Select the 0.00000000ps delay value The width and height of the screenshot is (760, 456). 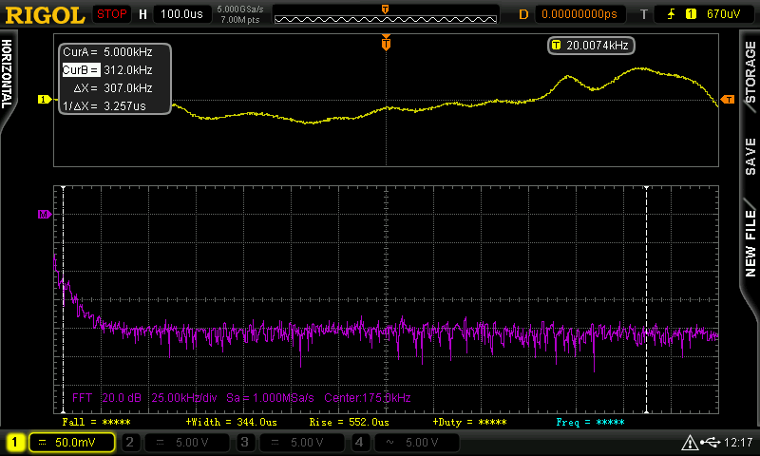pos(579,14)
